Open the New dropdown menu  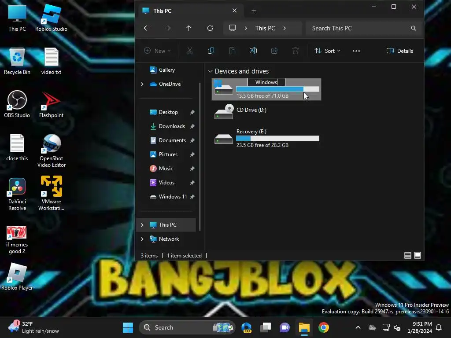click(x=157, y=51)
